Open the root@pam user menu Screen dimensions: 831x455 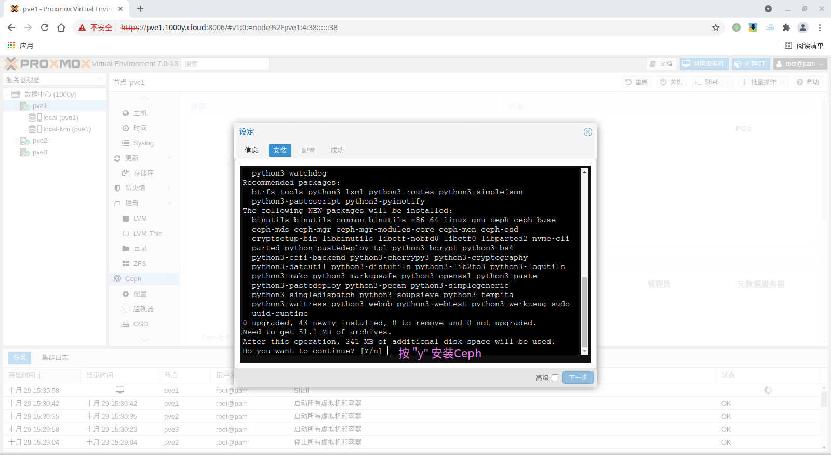tap(800, 64)
